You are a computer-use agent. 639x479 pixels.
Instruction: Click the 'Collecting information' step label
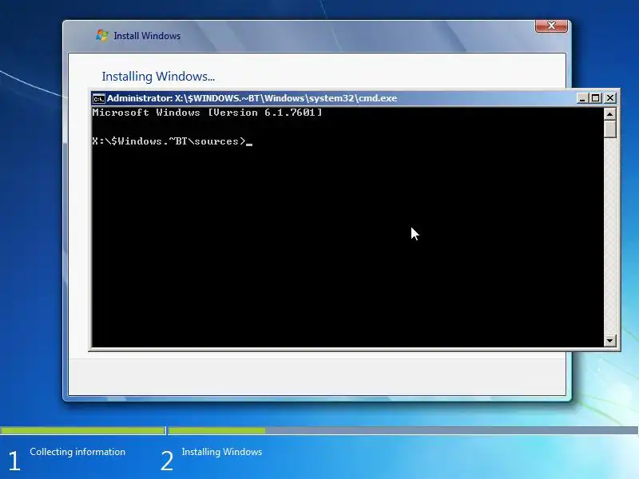pos(77,452)
